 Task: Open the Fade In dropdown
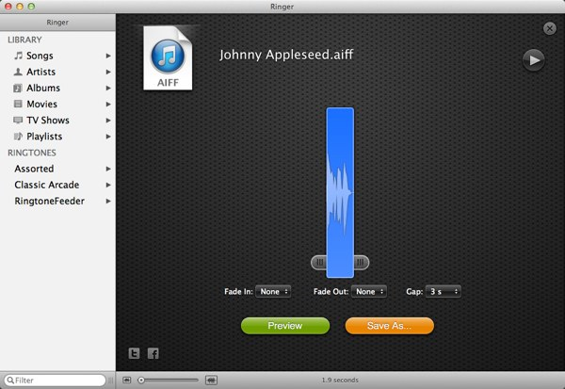pyautogui.click(x=273, y=291)
